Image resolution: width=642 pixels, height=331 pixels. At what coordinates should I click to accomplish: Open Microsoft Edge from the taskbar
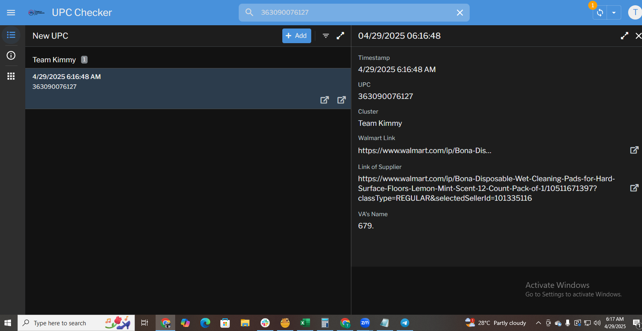[x=205, y=323]
